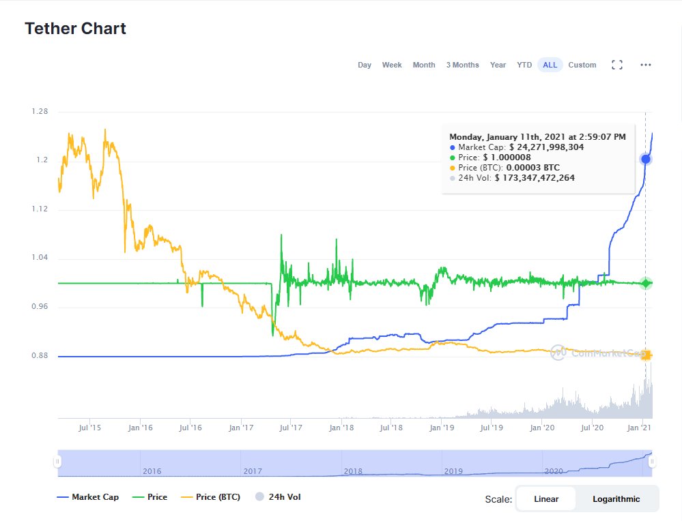This screenshot has width=682, height=521.
Task: Click the Jan '18 x-axis label
Action: click(x=341, y=428)
